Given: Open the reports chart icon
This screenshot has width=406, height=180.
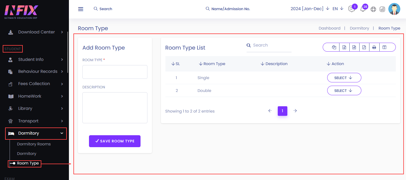Looking at the screenshot, I should click(382, 9).
